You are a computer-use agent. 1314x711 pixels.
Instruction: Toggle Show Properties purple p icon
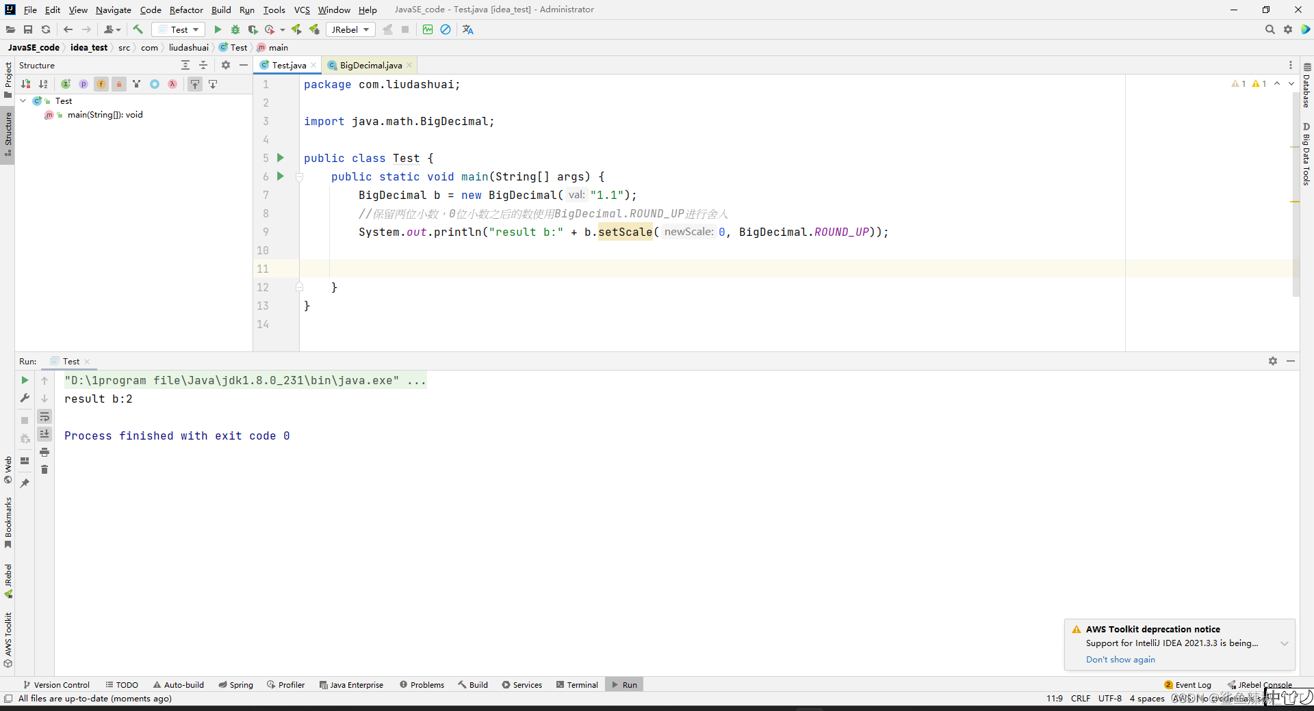click(83, 84)
